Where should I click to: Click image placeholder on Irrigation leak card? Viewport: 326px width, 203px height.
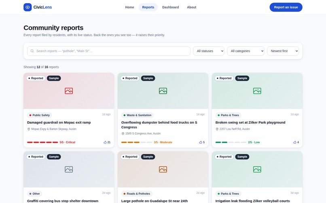257,169
